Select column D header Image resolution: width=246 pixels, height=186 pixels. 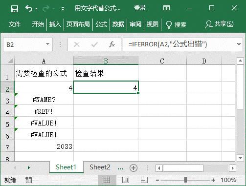pyautogui.click(x=204, y=61)
